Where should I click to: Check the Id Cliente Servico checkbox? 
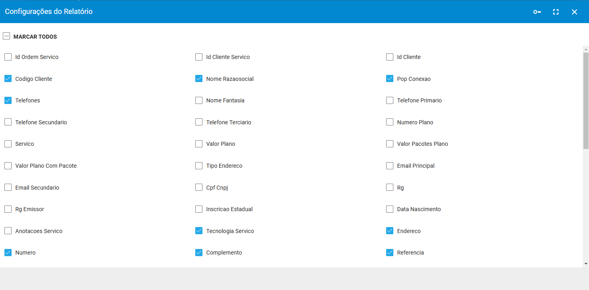199,57
